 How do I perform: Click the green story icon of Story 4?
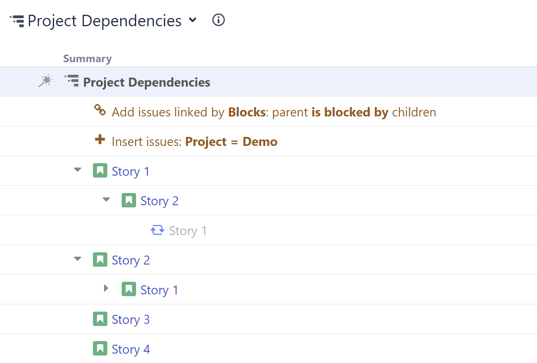(100, 348)
